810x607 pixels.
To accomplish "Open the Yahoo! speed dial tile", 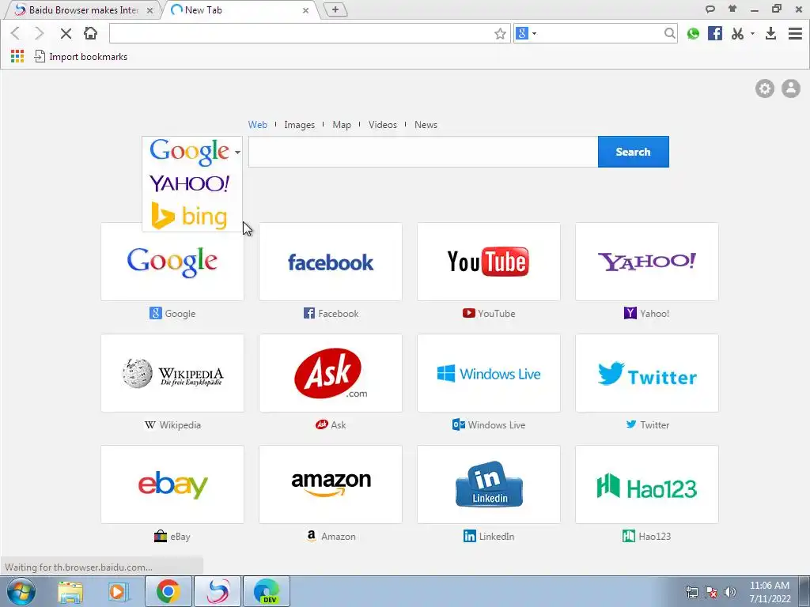I will coord(647,262).
